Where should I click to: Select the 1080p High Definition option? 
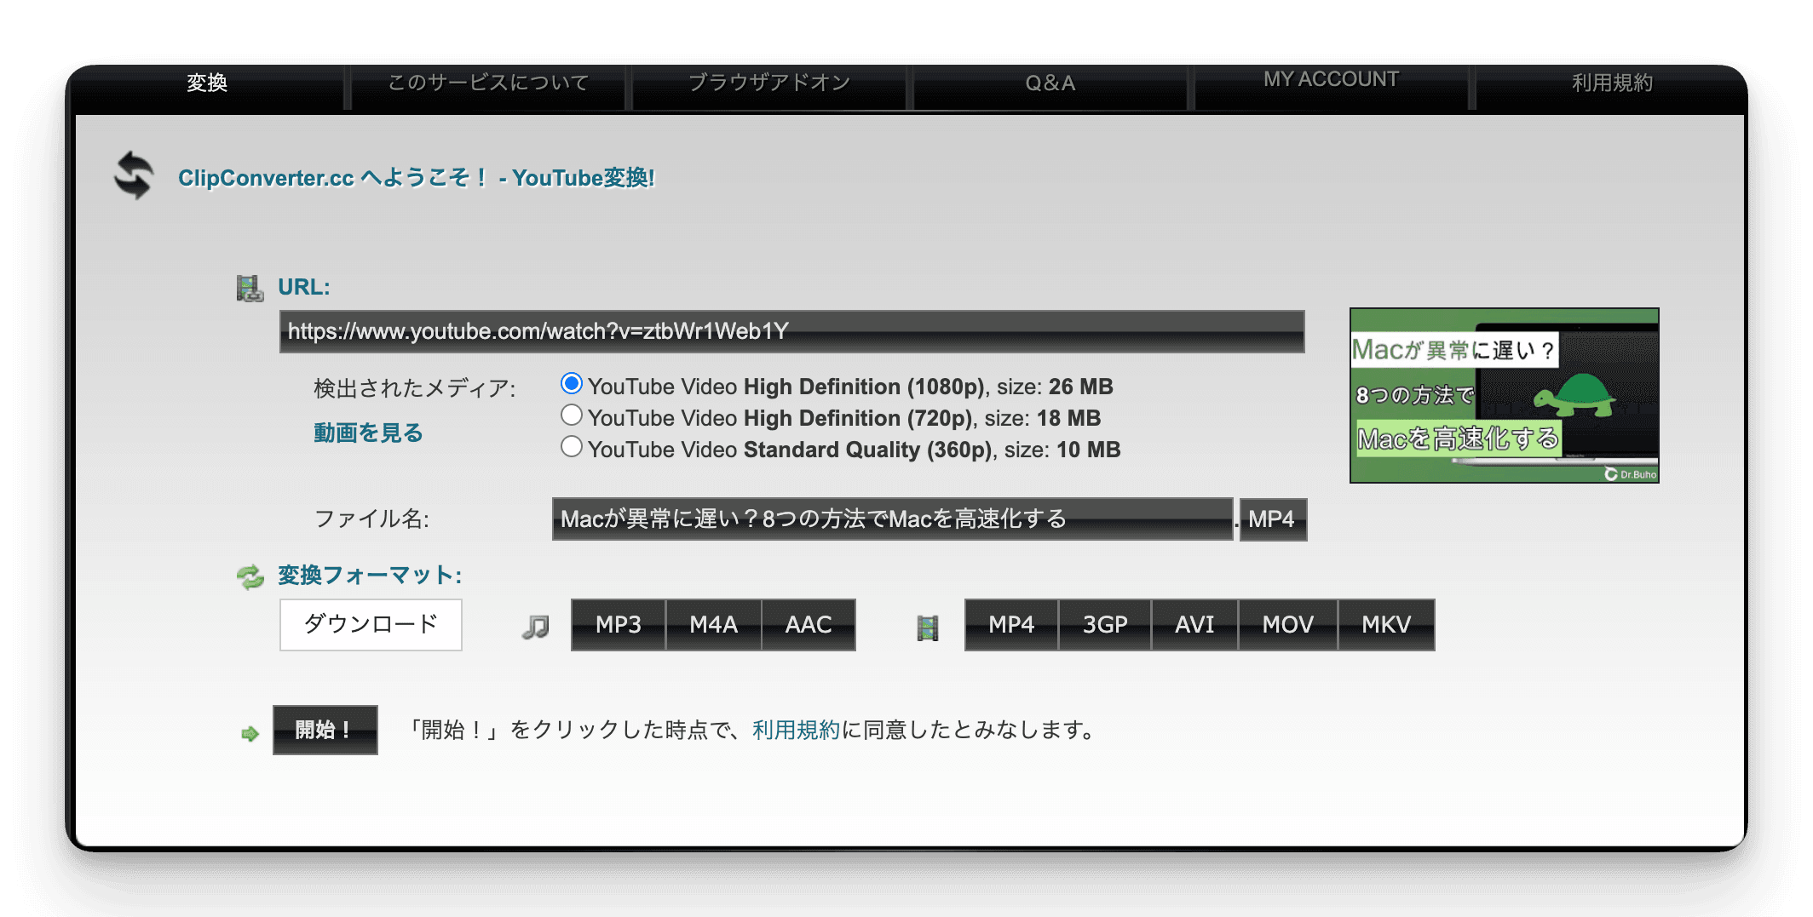(x=572, y=384)
